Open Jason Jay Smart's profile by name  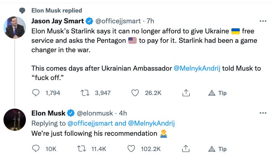[x=58, y=21]
